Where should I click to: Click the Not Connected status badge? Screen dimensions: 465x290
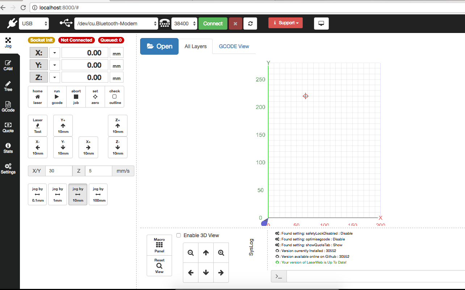(76, 40)
